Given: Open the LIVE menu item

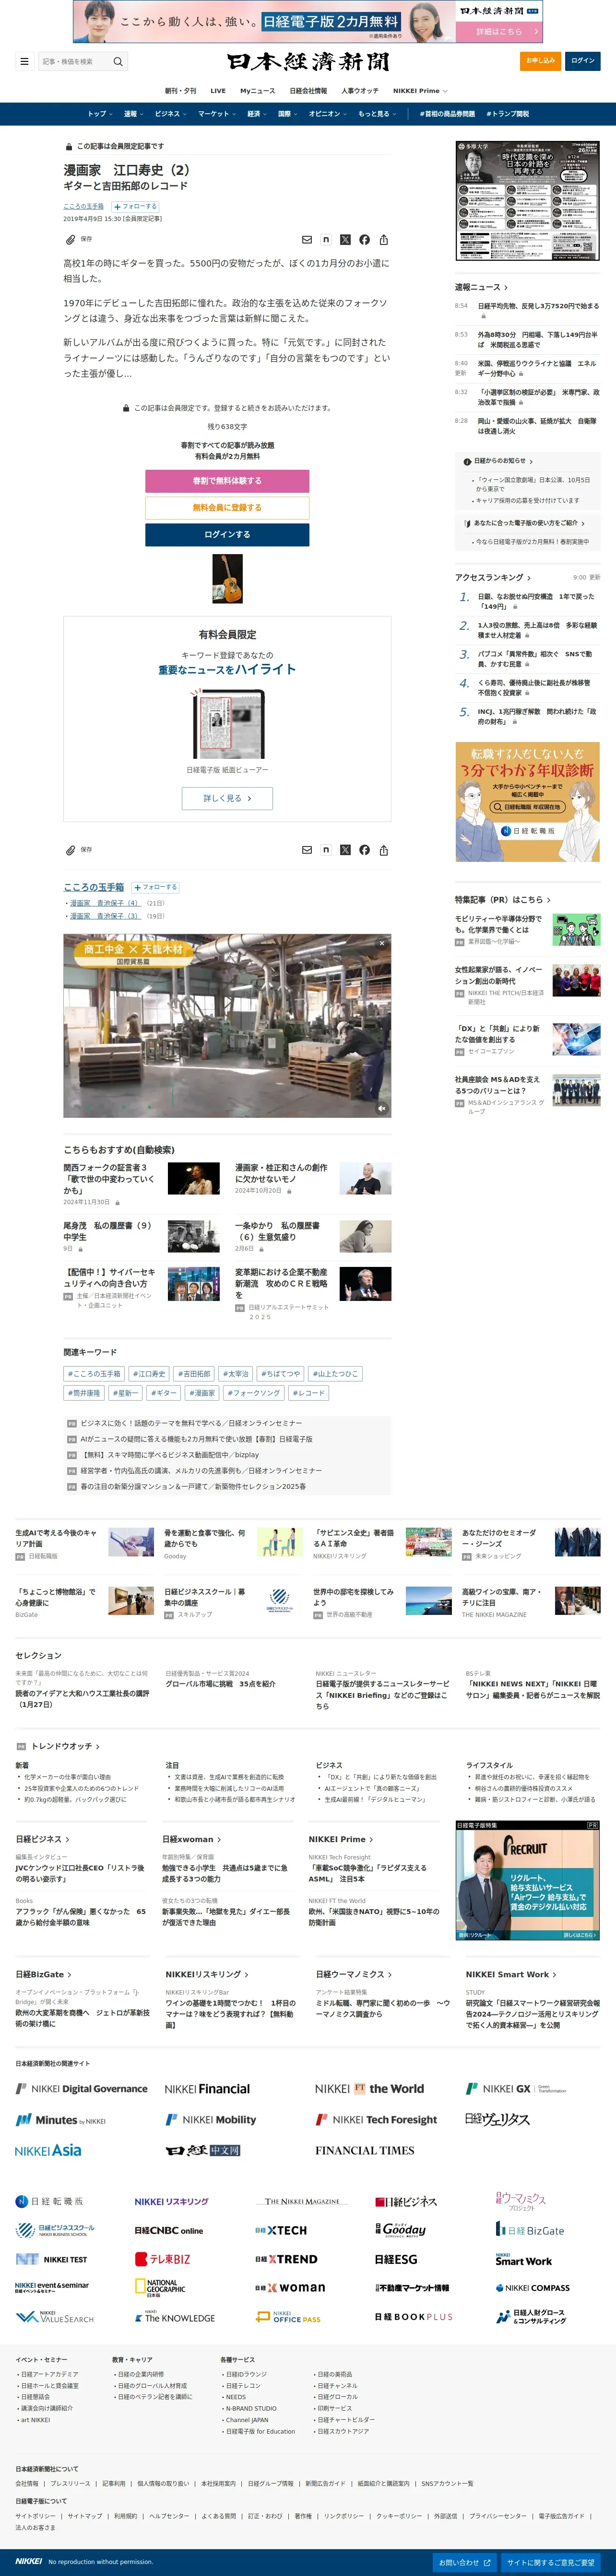Looking at the screenshot, I should (x=217, y=91).
